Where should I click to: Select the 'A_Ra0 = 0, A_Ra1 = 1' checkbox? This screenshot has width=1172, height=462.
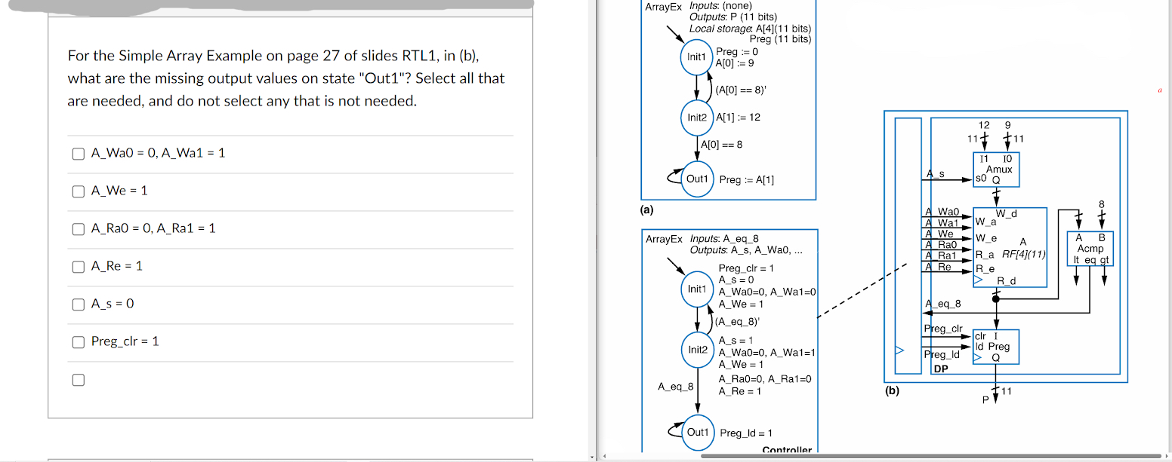tap(77, 229)
